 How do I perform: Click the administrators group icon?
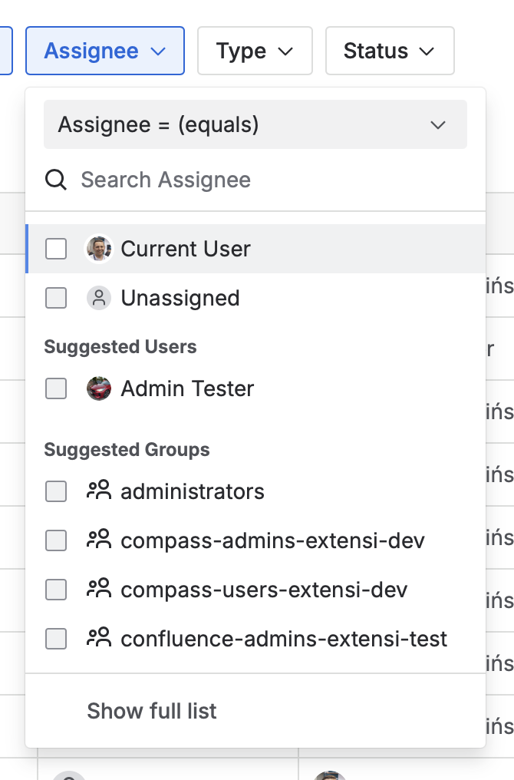coord(99,491)
